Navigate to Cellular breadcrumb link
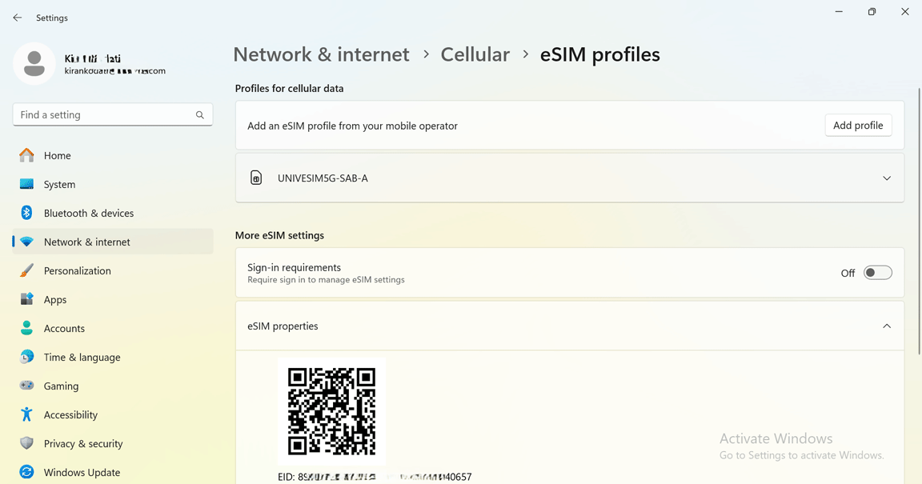This screenshot has width=922, height=484. (x=475, y=54)
